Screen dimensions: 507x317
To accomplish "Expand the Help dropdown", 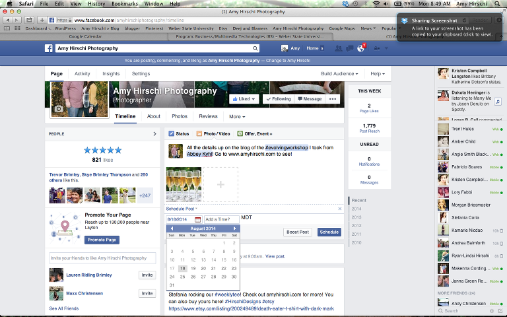I will coord(378,74).
